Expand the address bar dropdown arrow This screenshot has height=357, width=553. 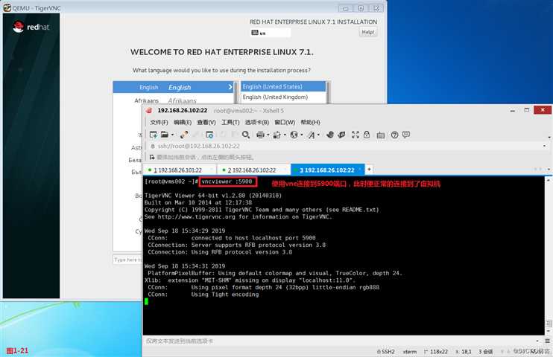pyautogui.click(x=544, y=146)
